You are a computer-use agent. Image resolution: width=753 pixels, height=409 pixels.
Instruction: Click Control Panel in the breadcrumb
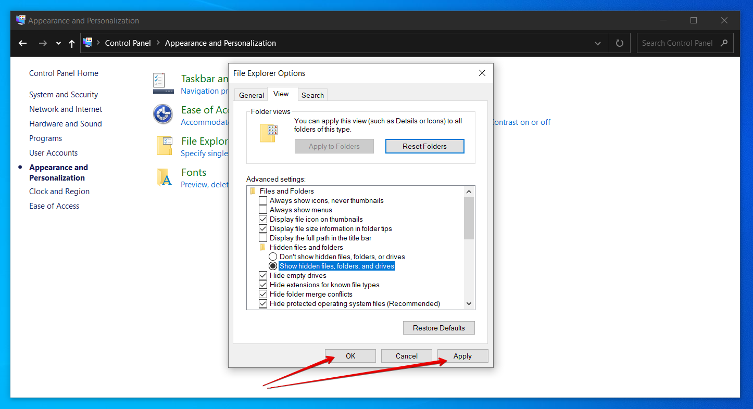pos(128,43)
